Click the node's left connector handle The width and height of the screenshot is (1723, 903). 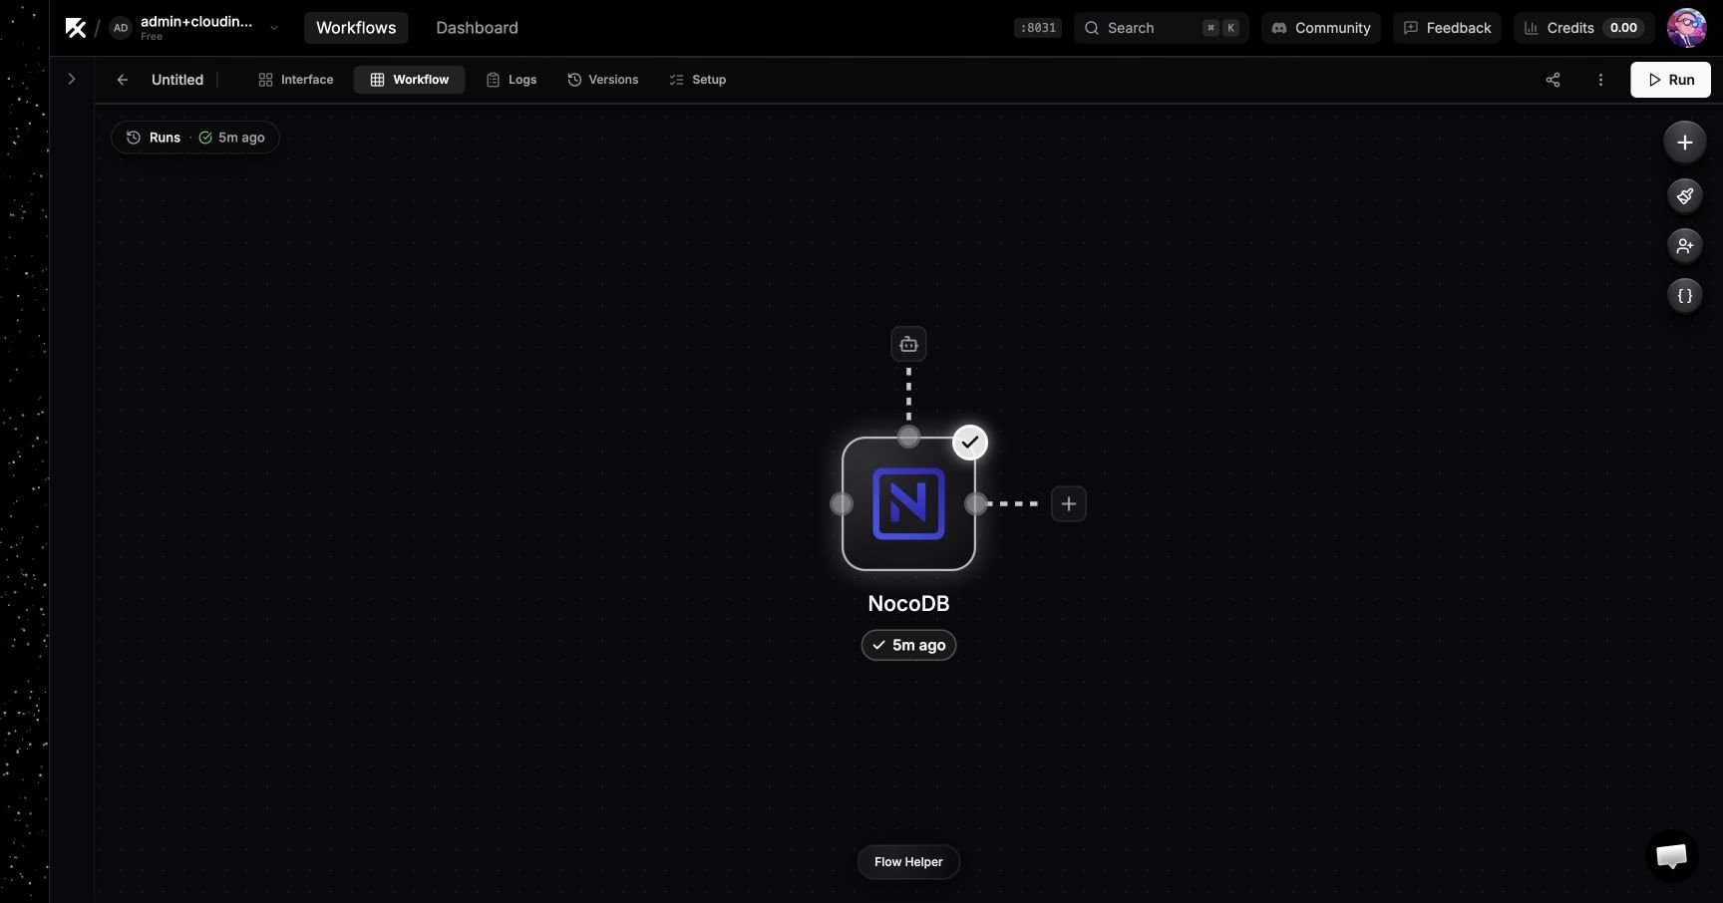point(842,504)
